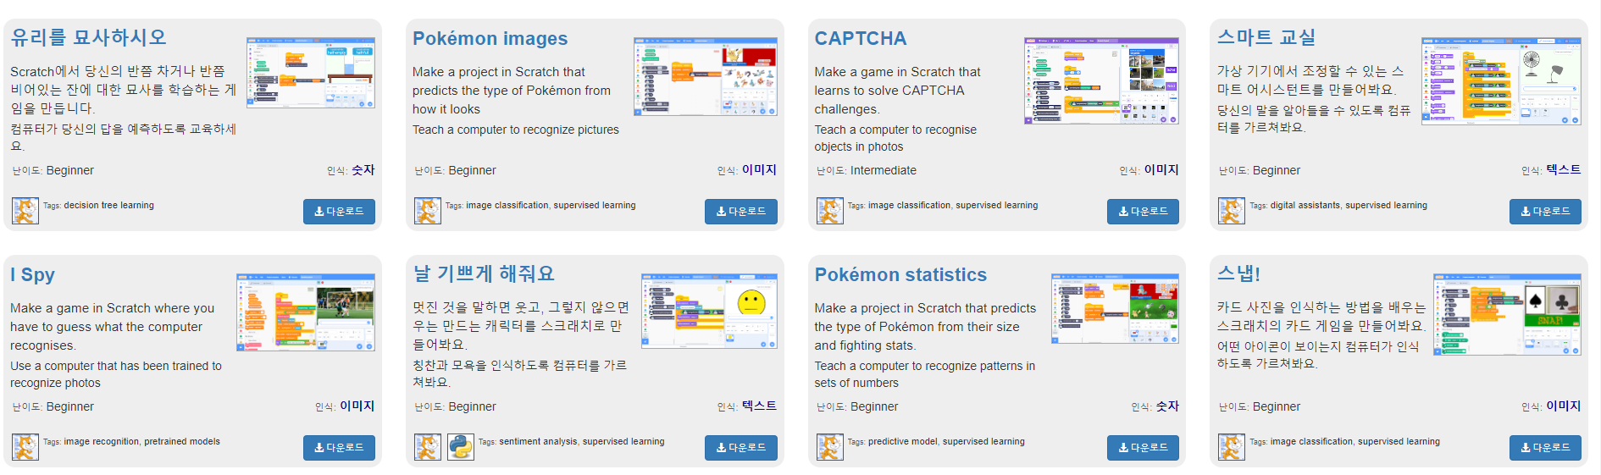Click Scratch cat icon on Pokémon statistics card
Screen dimensions: 1601x475
pos(830,447)
